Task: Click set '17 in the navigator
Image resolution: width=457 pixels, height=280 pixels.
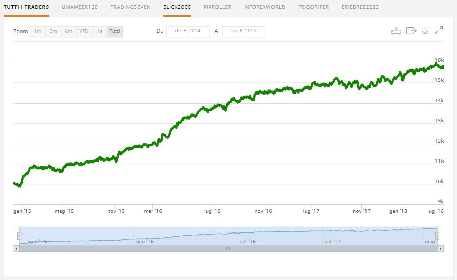Action: coord(333,241)
